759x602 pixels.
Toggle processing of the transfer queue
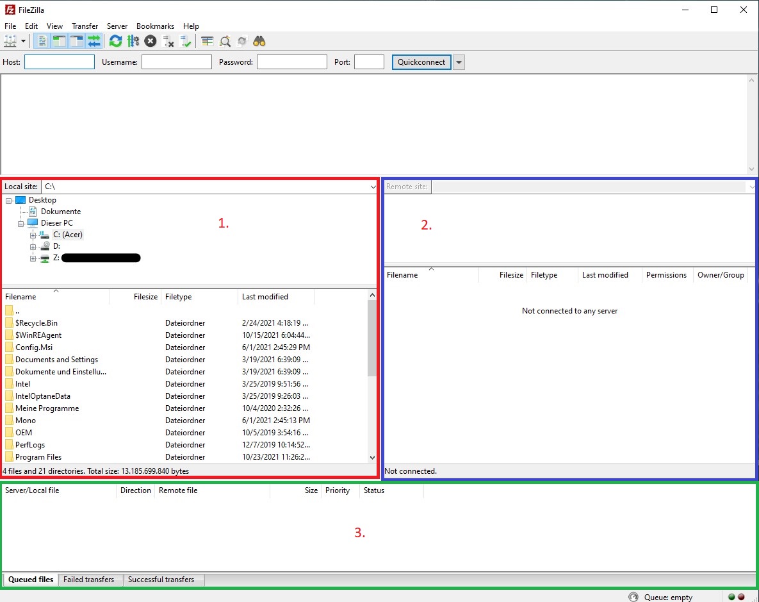coord(133,41)
